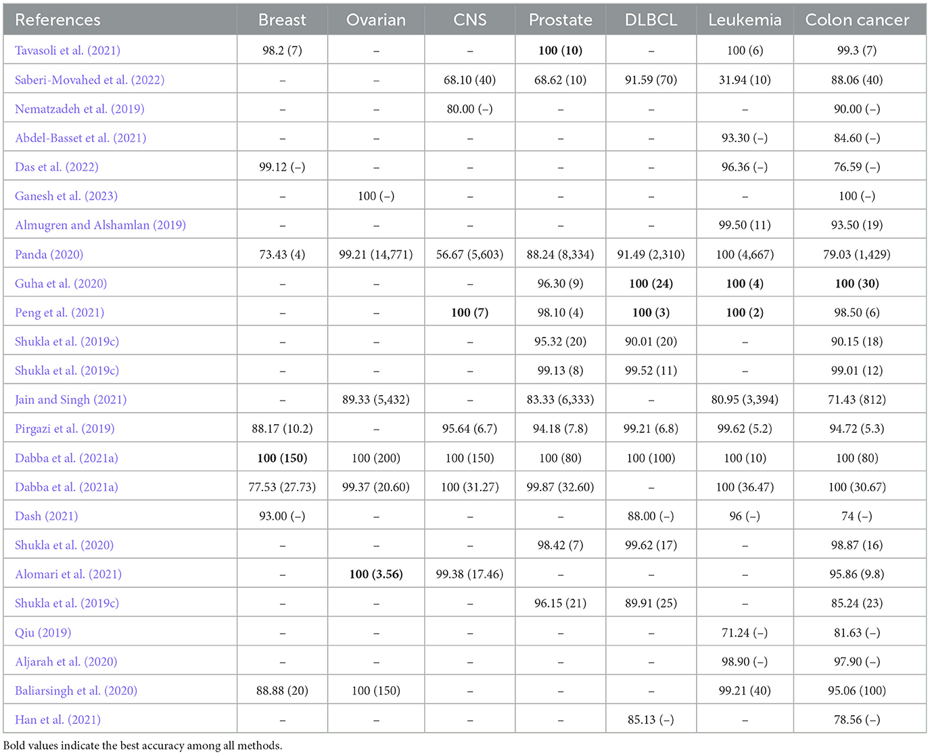Select the Breast value 99.12 (–)
This screenshot has width=930, height=755.
(282, 167)
